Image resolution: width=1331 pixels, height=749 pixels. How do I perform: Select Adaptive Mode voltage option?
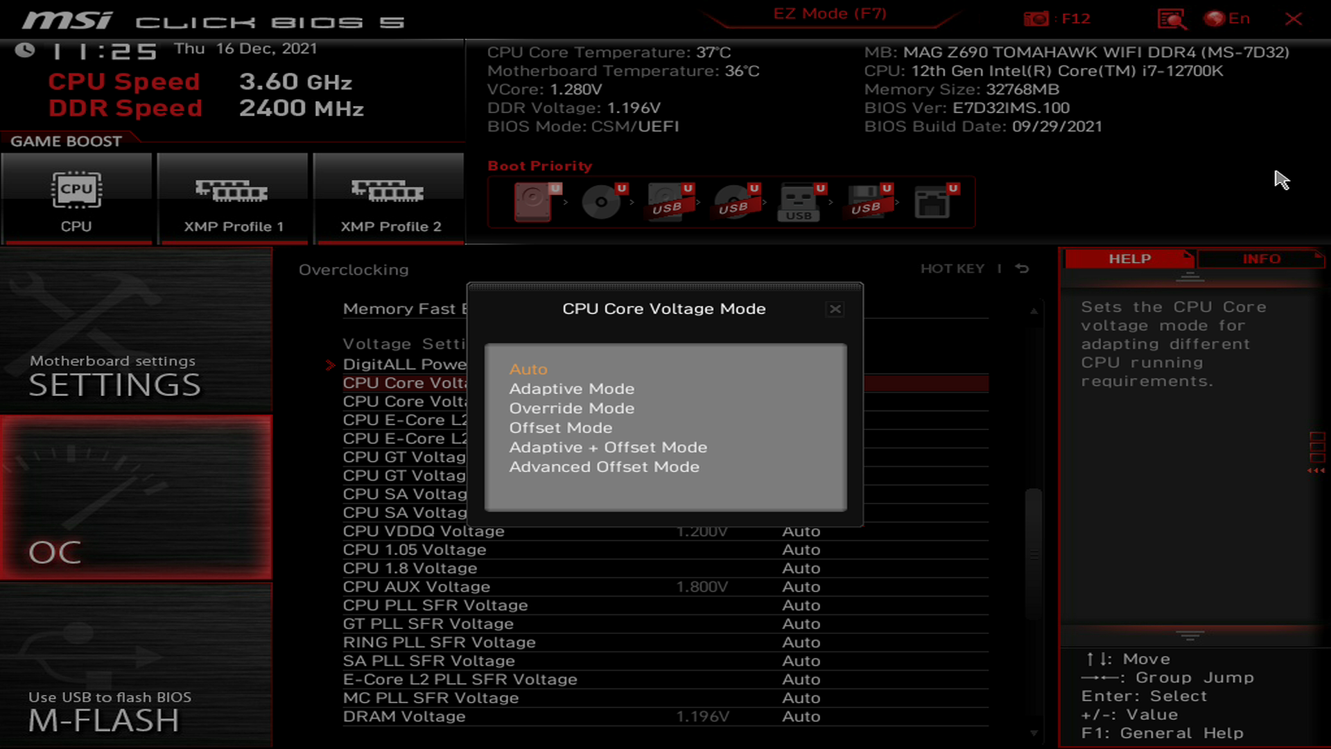point(571,388)
